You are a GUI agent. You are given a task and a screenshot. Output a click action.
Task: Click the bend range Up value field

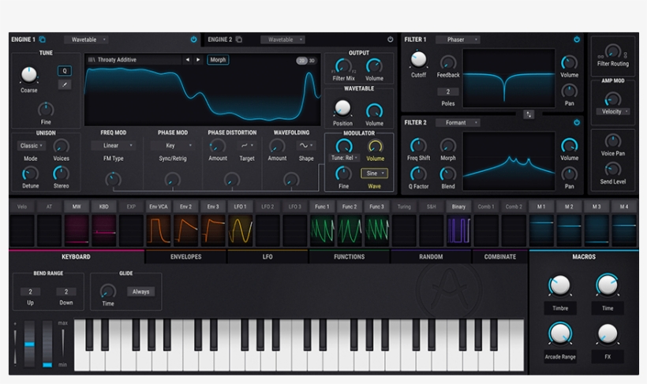click(x=30, y=292)
